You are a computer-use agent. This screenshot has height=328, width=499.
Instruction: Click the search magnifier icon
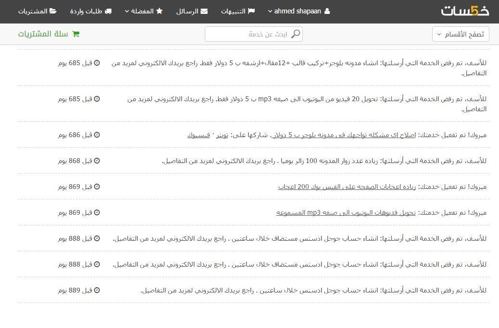[296, 34]
